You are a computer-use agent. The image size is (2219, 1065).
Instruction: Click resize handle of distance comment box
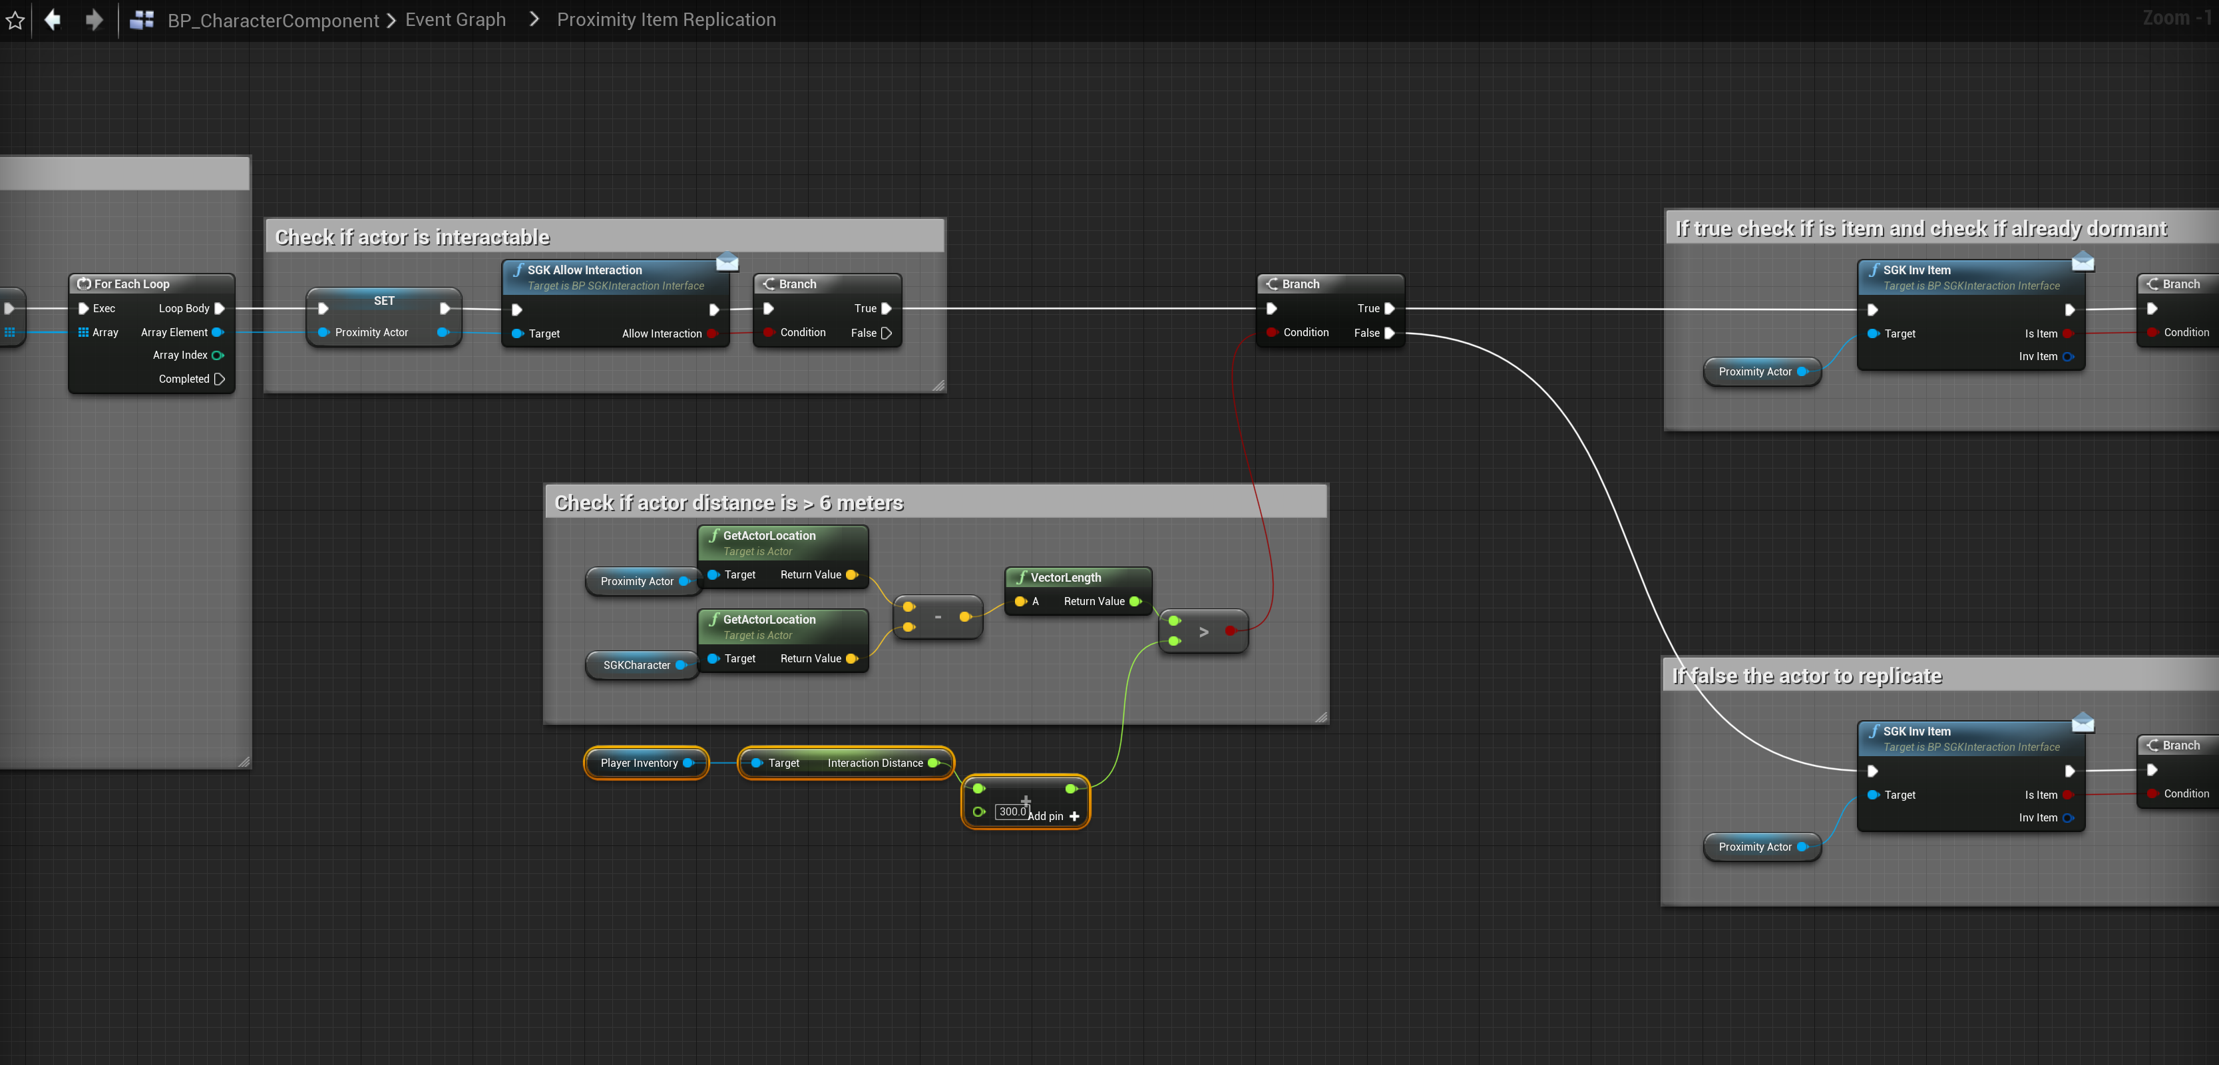click(1320, 717)
